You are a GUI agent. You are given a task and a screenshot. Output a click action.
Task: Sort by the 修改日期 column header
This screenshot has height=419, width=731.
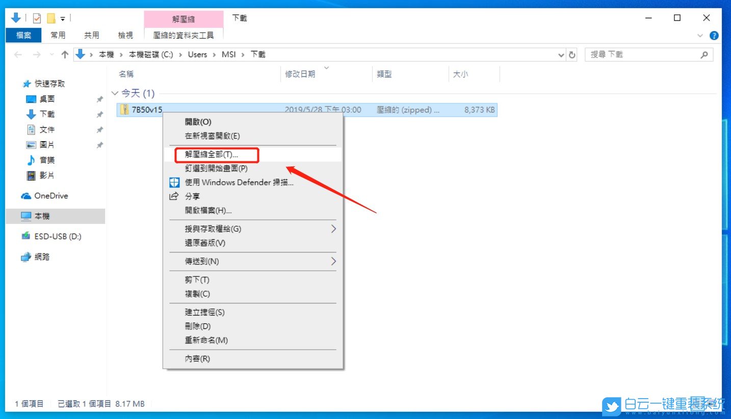pos(300,74)
